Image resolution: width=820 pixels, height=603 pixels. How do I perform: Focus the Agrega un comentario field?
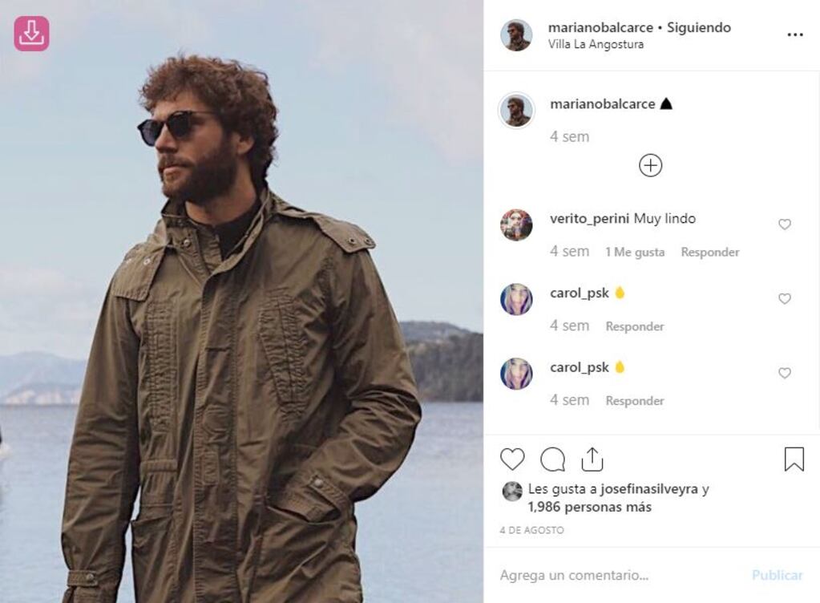[617, 575]
